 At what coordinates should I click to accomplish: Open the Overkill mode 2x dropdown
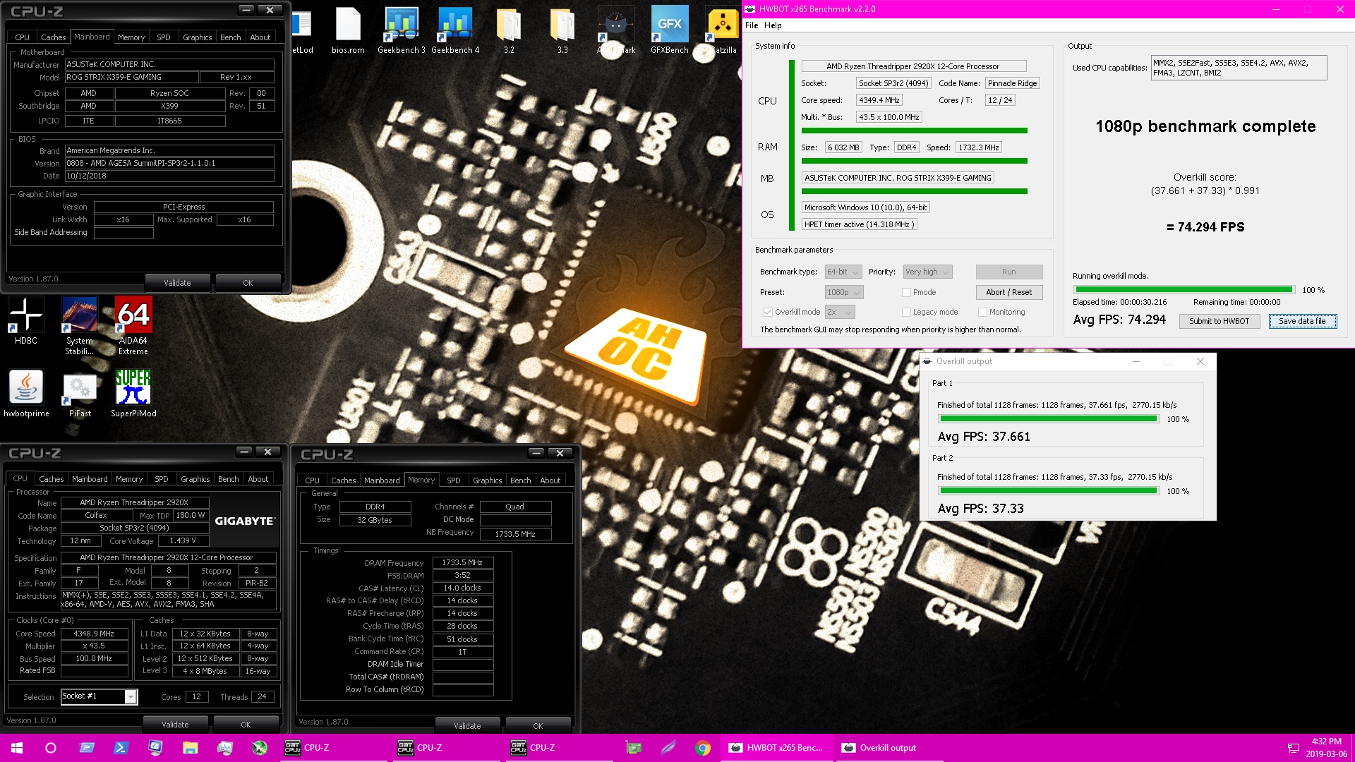point(840,312)
